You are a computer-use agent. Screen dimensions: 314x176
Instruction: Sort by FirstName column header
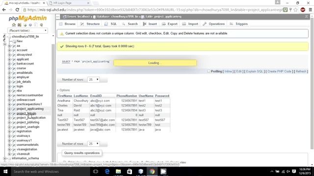[x=64, y=96]
